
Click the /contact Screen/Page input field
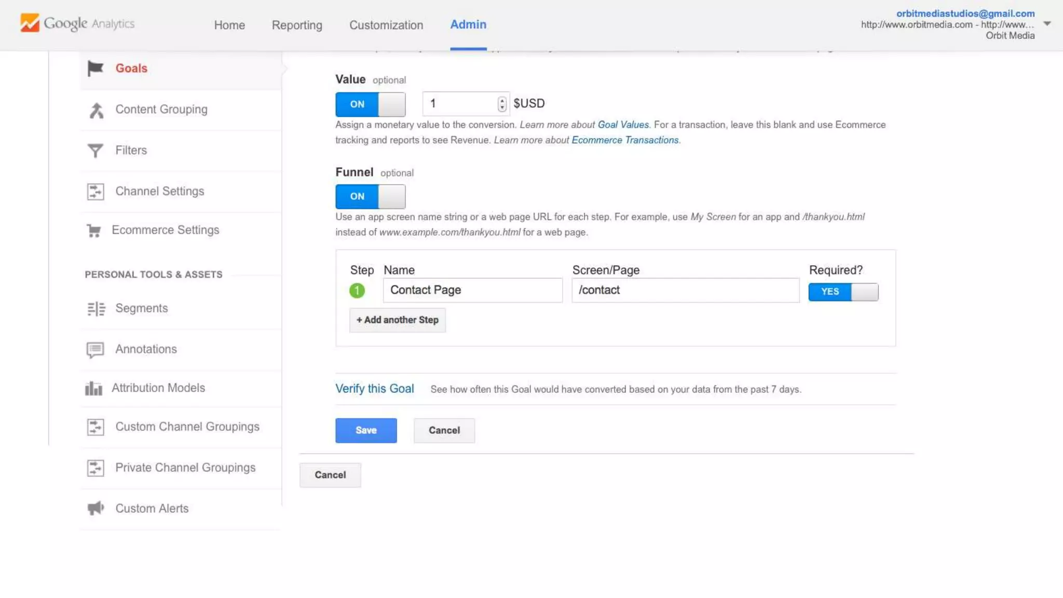coord(685,290)
